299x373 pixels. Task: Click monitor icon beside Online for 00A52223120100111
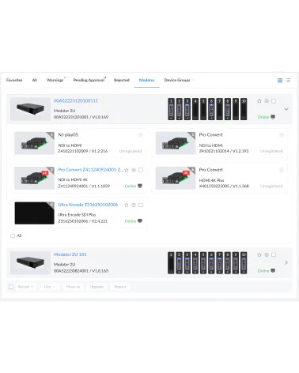tap(273, 117)
